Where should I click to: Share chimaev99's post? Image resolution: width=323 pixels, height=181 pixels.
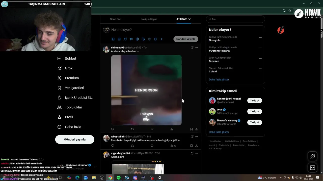click(197, 129)
